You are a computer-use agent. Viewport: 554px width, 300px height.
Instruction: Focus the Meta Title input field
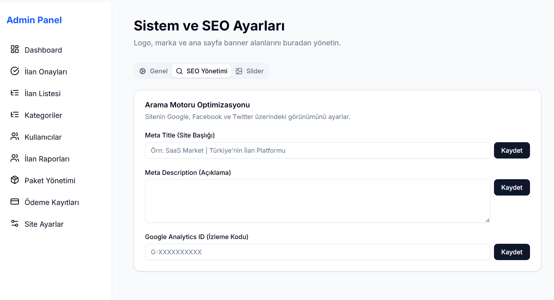click(x=317, y=151)
